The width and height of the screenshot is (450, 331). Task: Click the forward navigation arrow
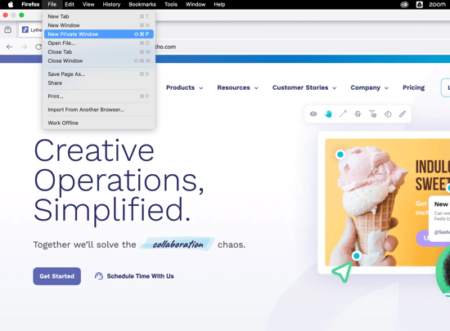tap(24, 47)
